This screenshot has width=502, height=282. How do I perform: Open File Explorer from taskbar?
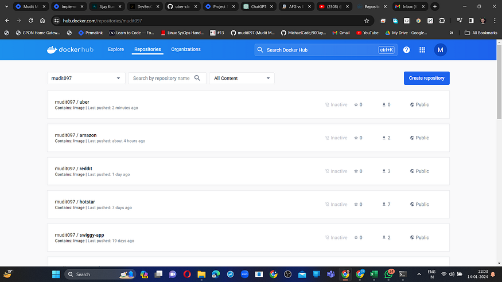pos(201,275)
